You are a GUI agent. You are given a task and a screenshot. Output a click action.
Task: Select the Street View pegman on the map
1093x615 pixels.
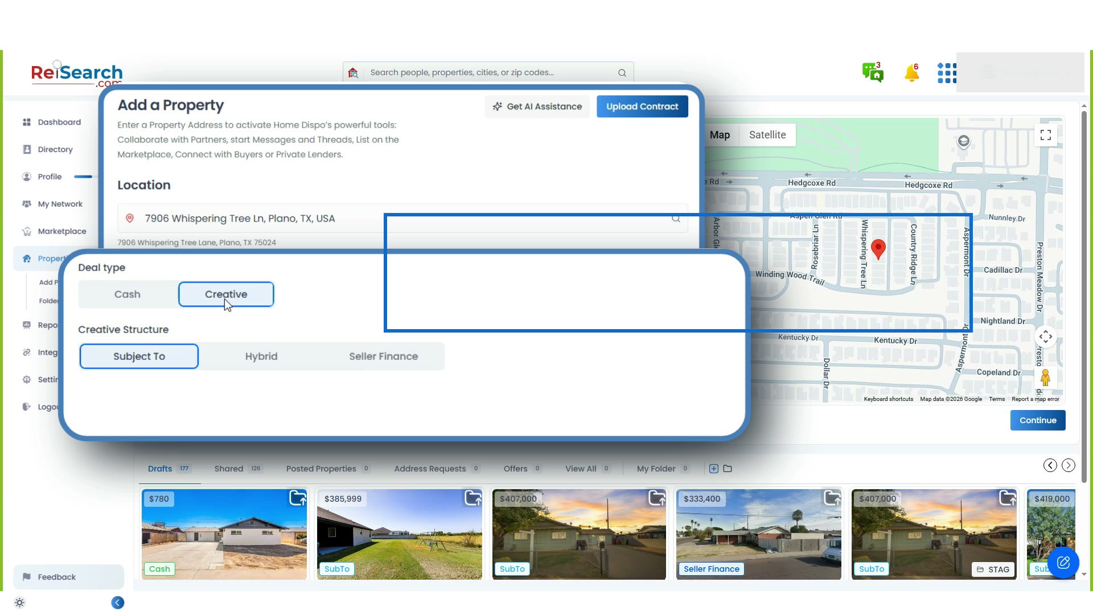[x=1045, y=378]
